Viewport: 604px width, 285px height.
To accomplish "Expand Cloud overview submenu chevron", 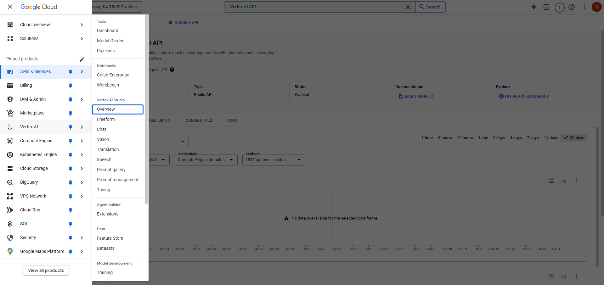I will [x=82, y=25].
